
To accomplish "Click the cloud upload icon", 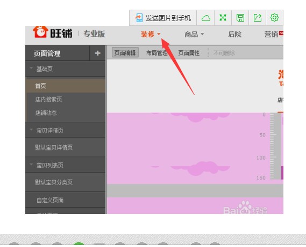I will point(205,18).
